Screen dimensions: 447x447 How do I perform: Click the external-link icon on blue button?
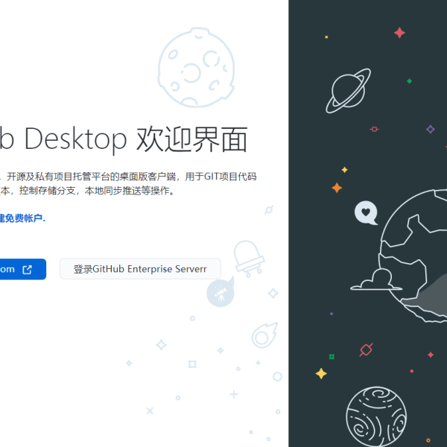point(28,270)
